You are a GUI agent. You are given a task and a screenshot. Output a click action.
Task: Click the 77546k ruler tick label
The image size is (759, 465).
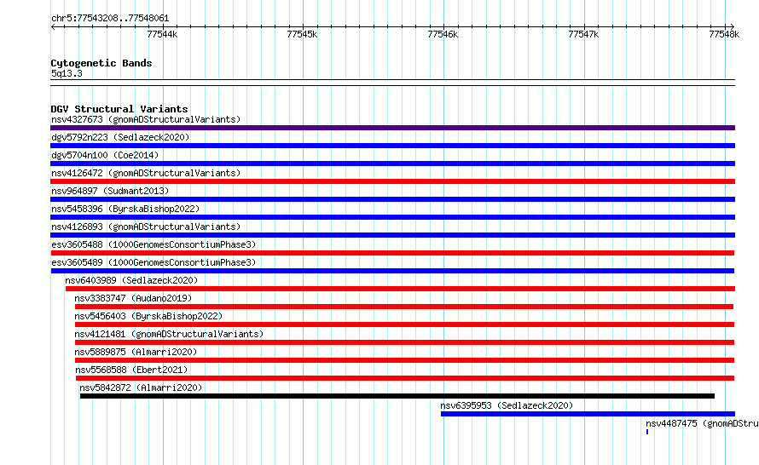tap(443, 34)
